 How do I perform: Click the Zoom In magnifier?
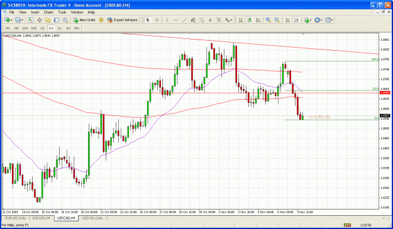click(x=268, y=20)
